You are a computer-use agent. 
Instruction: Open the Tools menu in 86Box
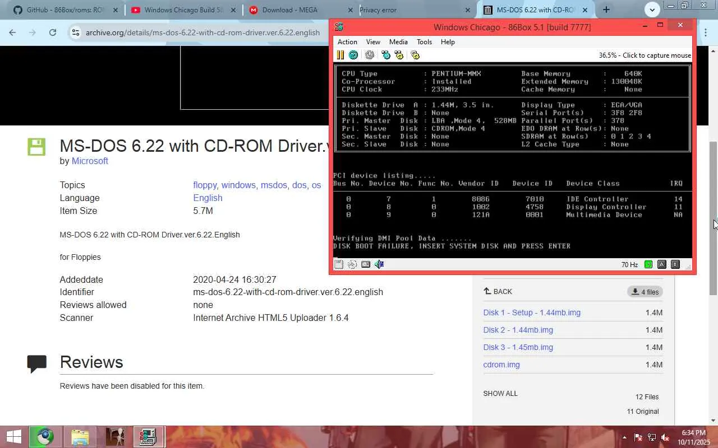click(x=424, y=42)
